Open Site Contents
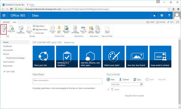The image size is (181, 109). (9, 62)
